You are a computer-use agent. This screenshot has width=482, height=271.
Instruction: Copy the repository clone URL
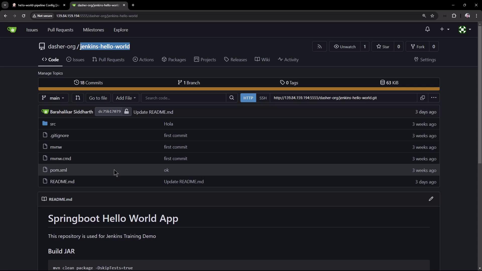point(423,98)
